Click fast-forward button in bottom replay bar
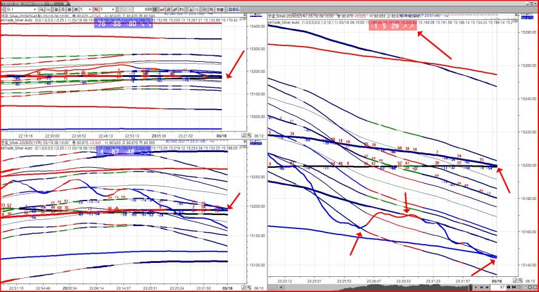The image size is (539, 292). [x=487, y=287]
